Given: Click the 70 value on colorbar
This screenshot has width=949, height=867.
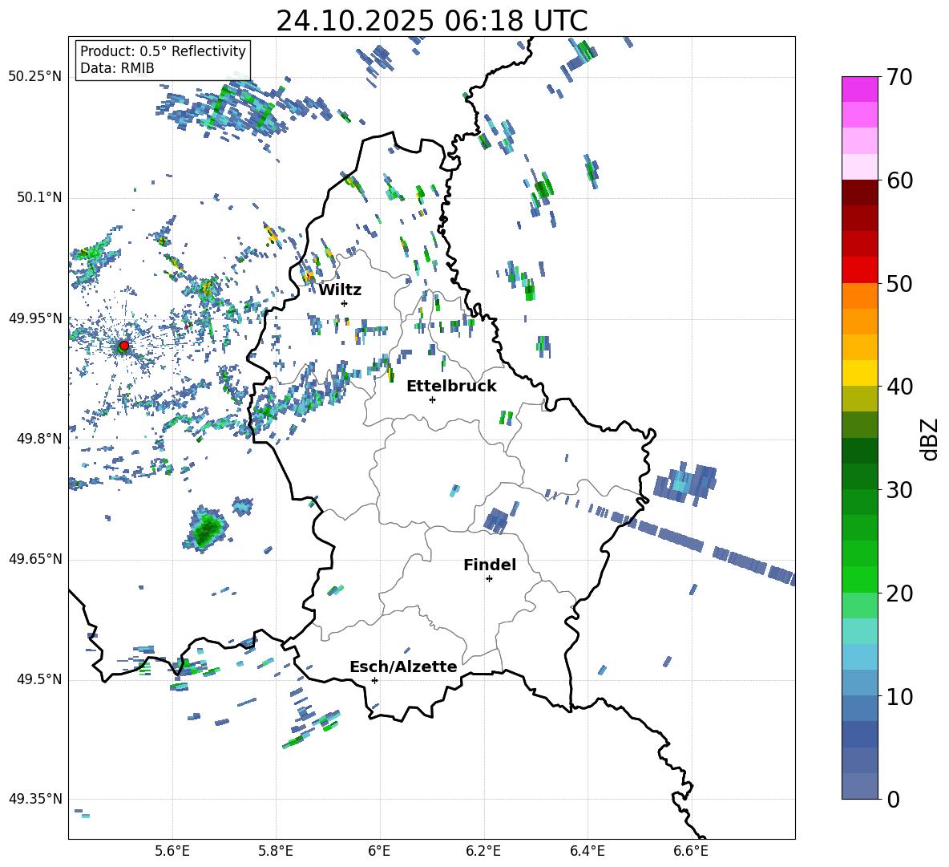Looking at the screenshot, I should point(899,78).
